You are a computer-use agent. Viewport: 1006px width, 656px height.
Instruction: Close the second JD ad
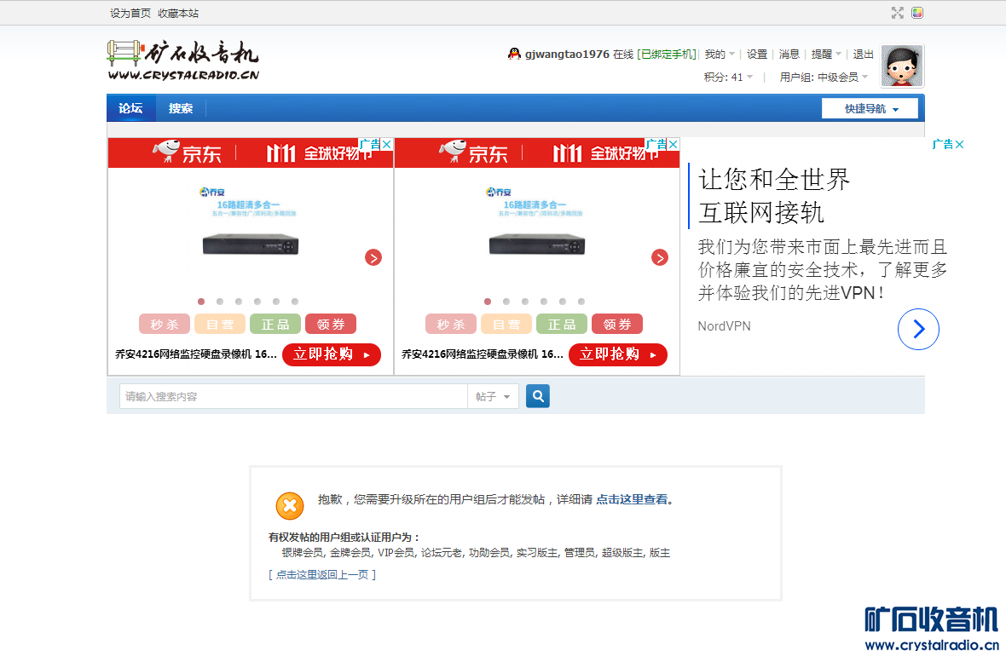click(673, 144)
